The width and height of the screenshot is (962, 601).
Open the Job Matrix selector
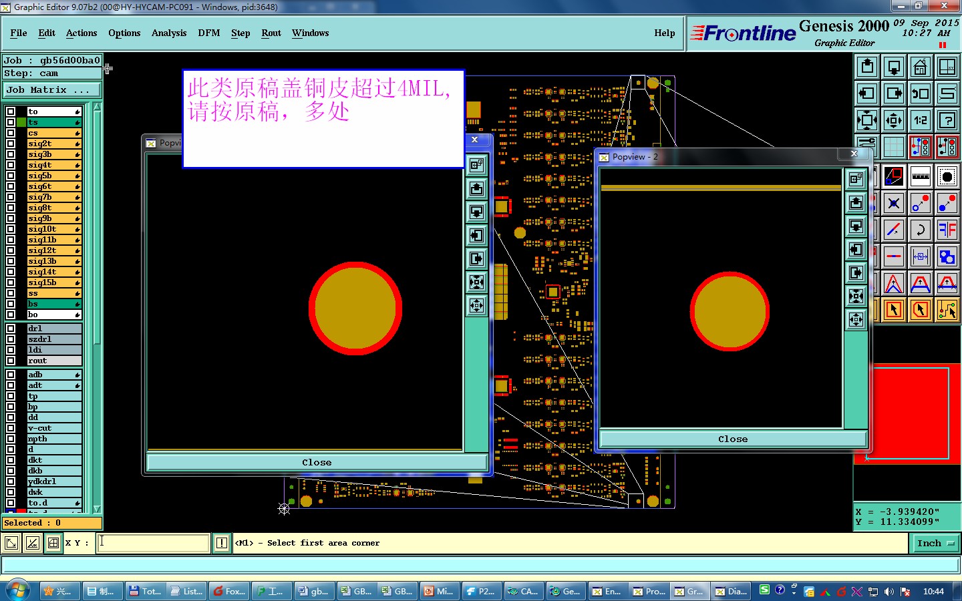(x=52, y=89)
